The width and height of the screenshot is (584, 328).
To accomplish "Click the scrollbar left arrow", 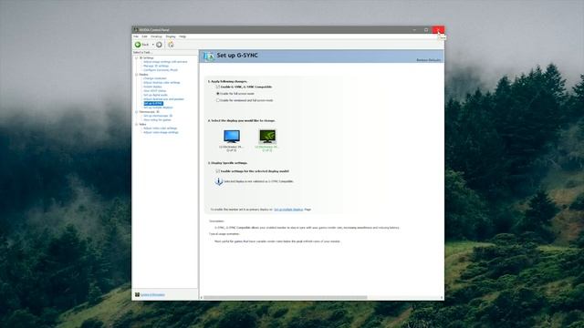I will click(202, 298).
